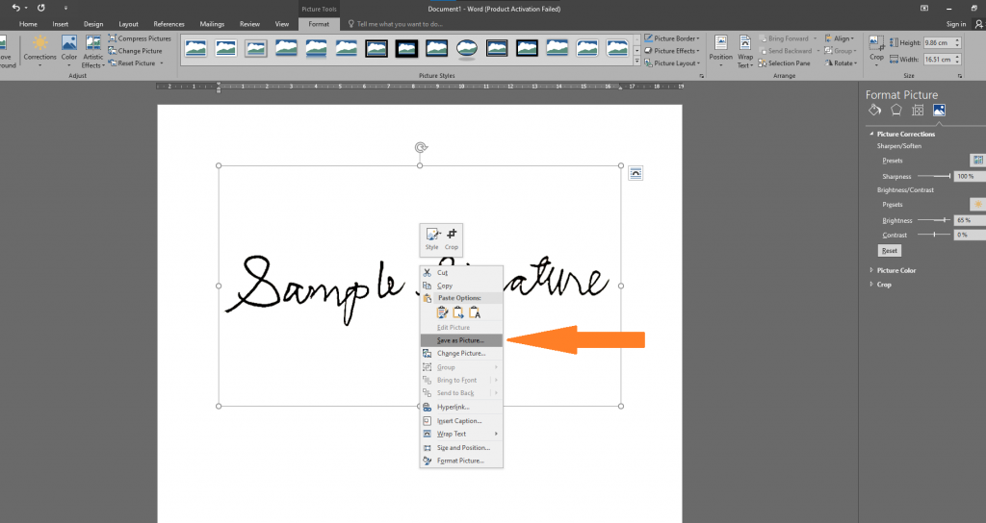Viewport: 986px width, 523px height.
Task: Open the Picture Effects dropdown
Action: [674, 51]
